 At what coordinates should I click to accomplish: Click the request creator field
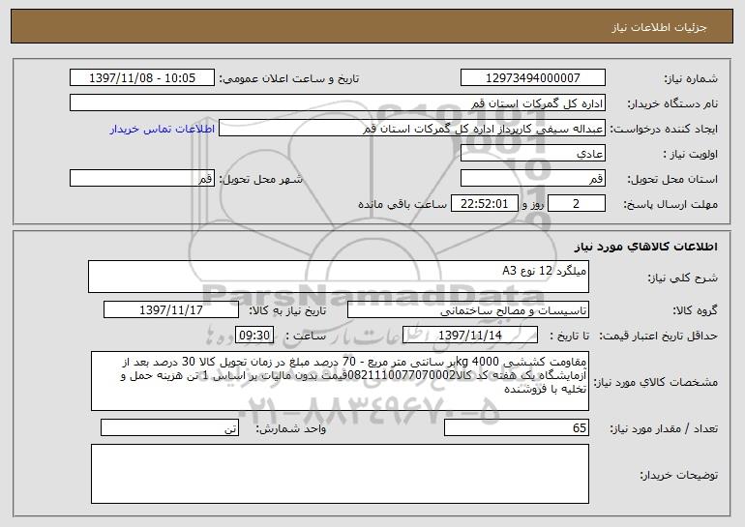[412, 129]
